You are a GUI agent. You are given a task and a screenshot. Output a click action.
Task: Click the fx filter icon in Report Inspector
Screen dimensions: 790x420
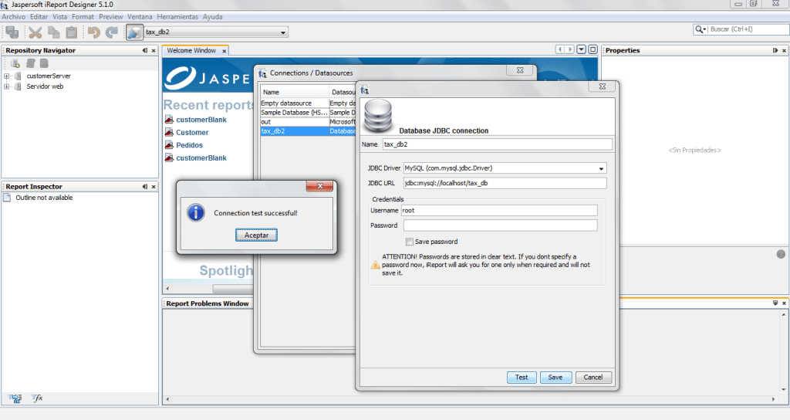coord(36,398)
